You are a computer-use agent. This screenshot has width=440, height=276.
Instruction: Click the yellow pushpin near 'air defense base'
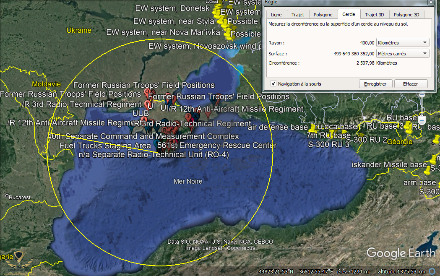click(312, 128)
